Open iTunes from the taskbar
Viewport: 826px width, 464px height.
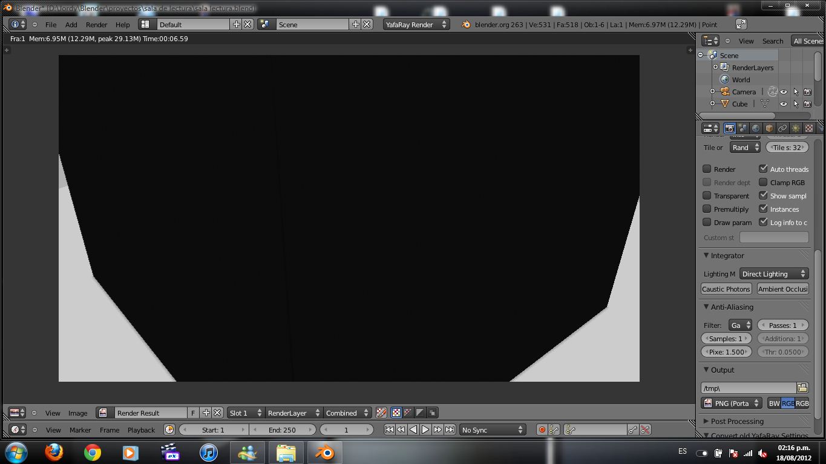[209, 453]
